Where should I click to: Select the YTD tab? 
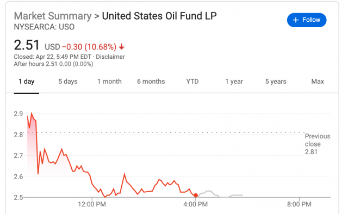pos(192,82)
